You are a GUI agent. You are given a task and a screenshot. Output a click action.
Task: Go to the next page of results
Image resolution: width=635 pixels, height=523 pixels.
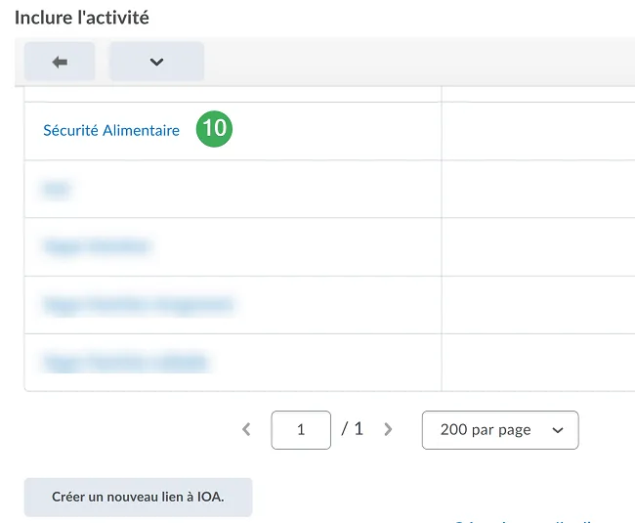[388, 429]
